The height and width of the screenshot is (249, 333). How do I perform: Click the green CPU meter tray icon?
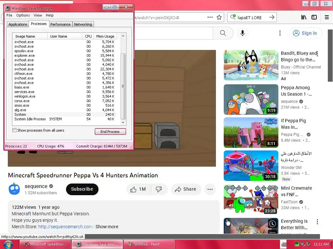[x=297, y=244]
